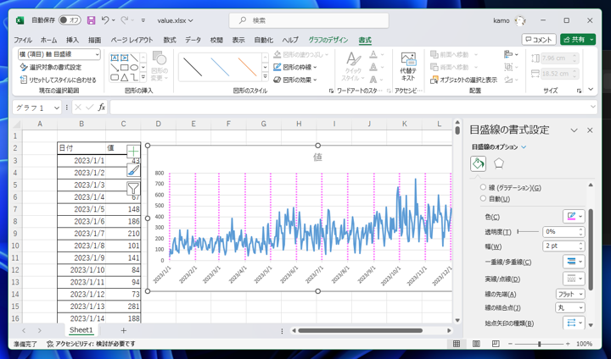Select the automatic (自動) line radio button
611x359 pixels.
coord(484,199)
